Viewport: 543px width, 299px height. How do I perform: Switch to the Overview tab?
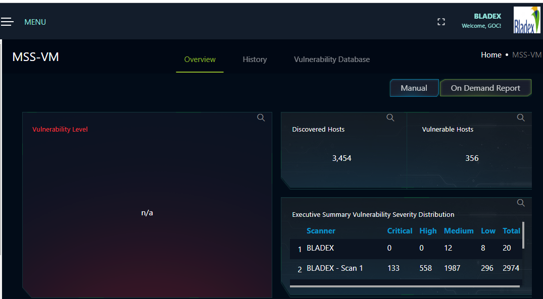[x=200, y=59]
